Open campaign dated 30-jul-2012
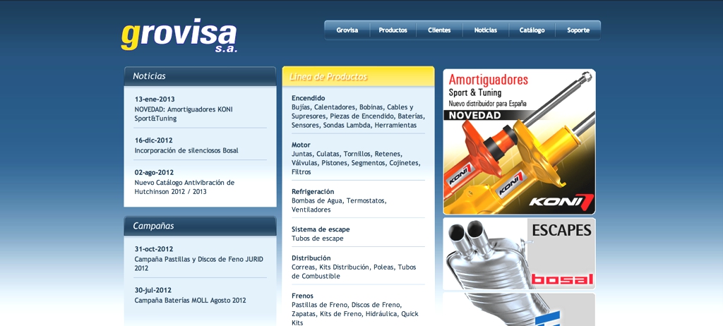 (x=153, y=291)
